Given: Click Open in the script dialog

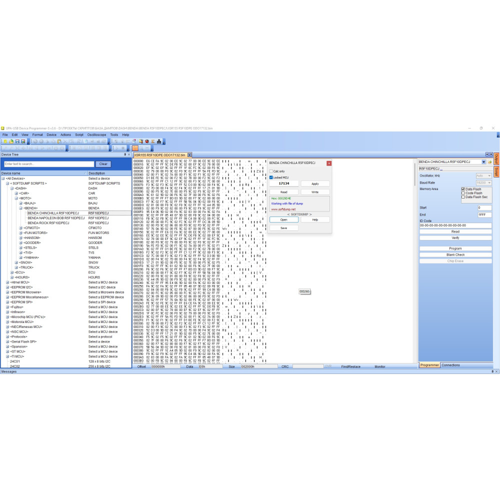Looking at the screenshot, I should 284,219.
